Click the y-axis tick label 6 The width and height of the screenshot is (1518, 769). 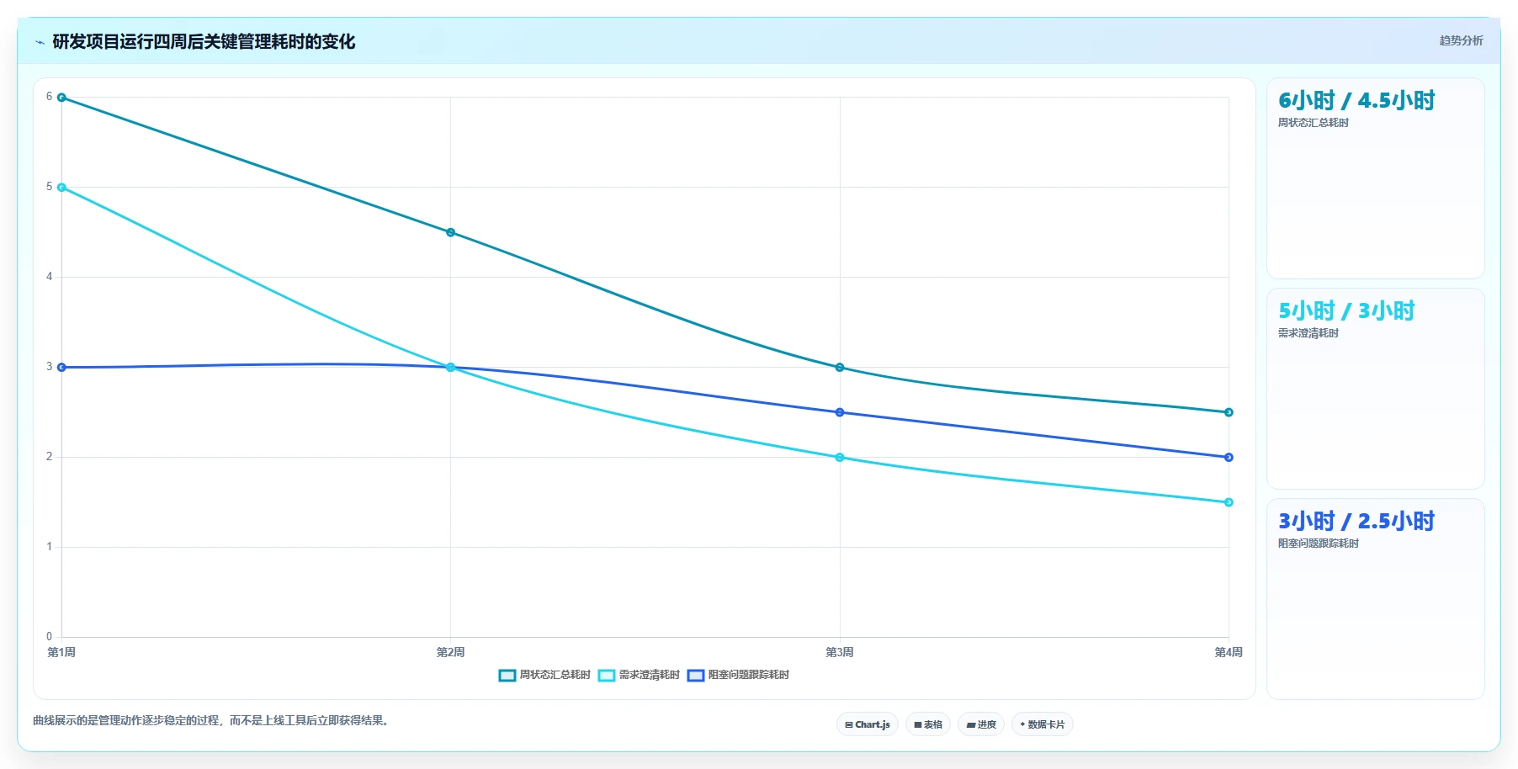[49, 97]
